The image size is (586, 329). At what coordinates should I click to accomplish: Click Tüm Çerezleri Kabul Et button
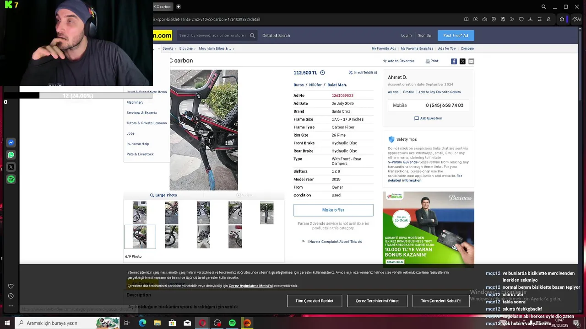441,301
